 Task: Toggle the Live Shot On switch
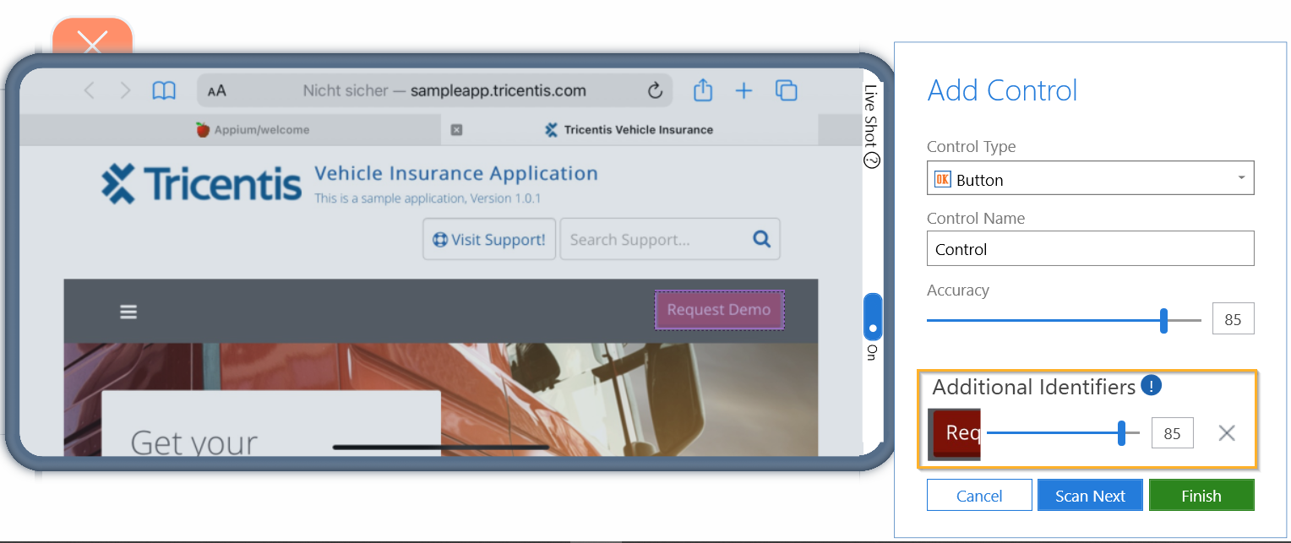873,317
